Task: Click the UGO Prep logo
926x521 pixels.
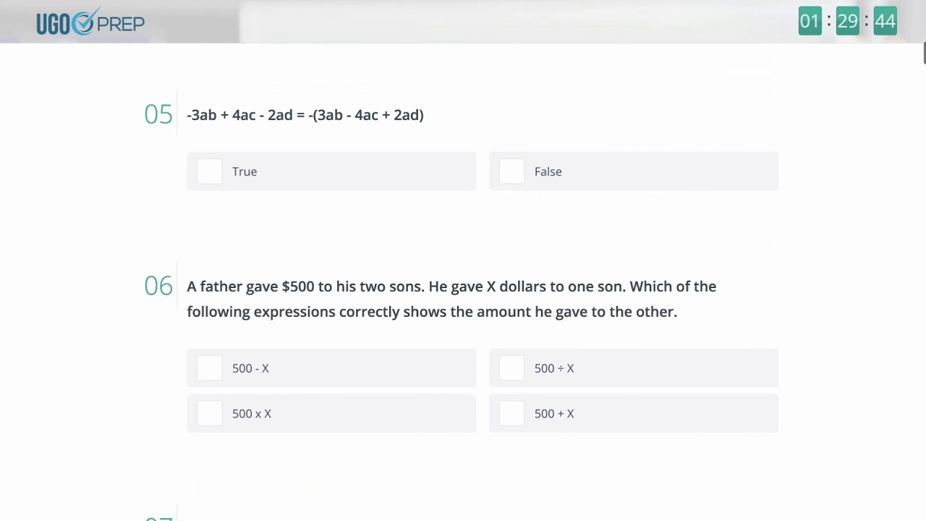Action: [90, 22]
